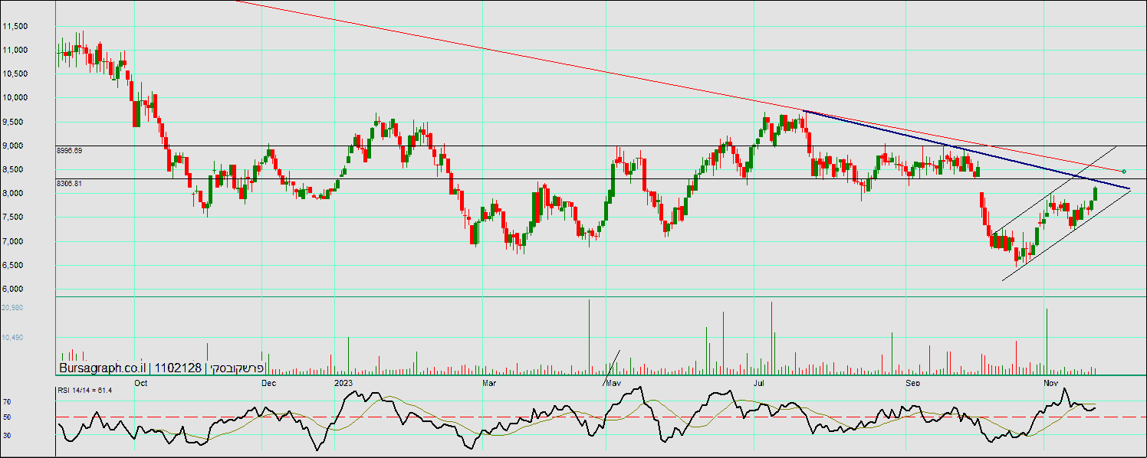Click the May date label
This screenshot has height=458, width=1147.
[614, 381]
